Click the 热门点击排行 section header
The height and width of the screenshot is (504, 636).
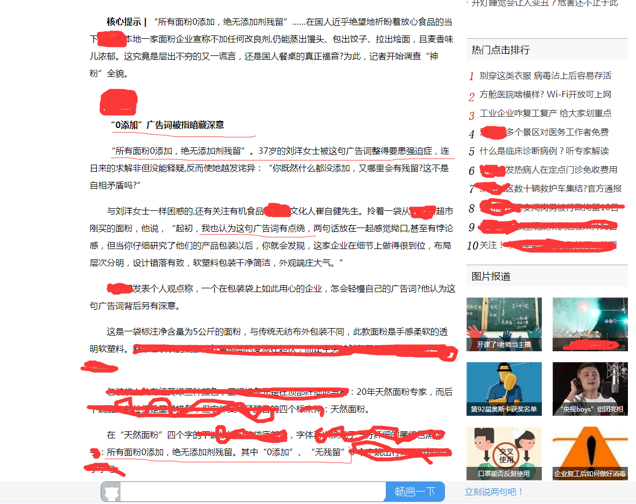click(x=500, y=50)
